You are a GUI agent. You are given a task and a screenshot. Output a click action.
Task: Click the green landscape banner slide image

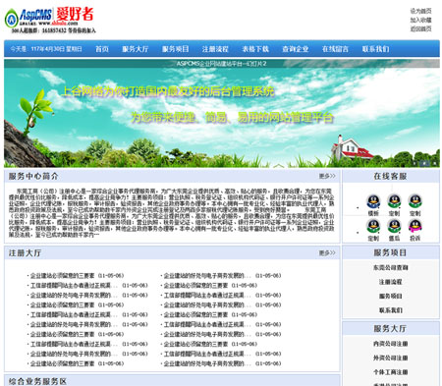222,113
